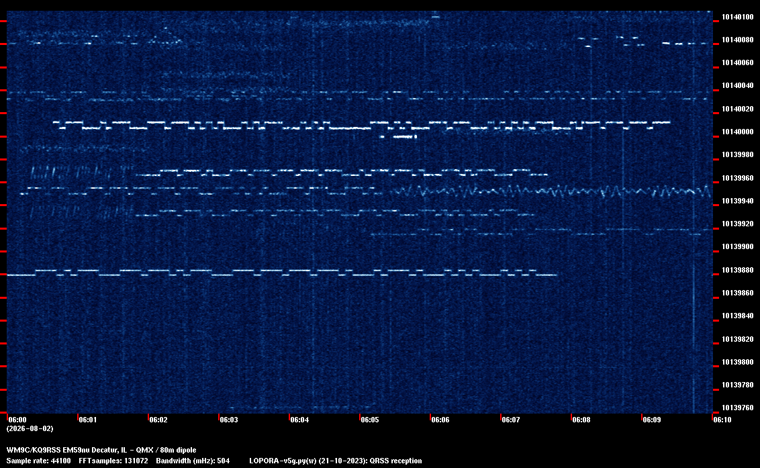Click the 06:07 time axis label
The height and width of the screenshot is (468, 760).
click(x=511, y=420)
